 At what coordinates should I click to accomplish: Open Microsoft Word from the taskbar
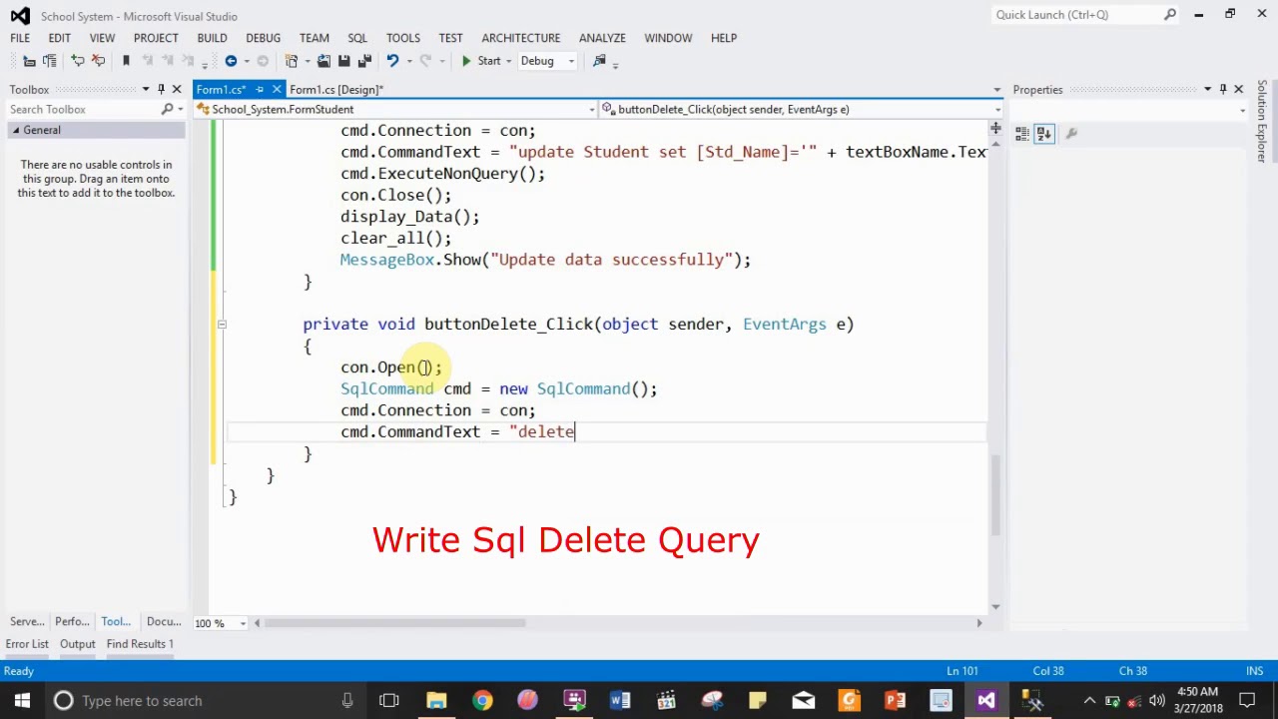620,700
